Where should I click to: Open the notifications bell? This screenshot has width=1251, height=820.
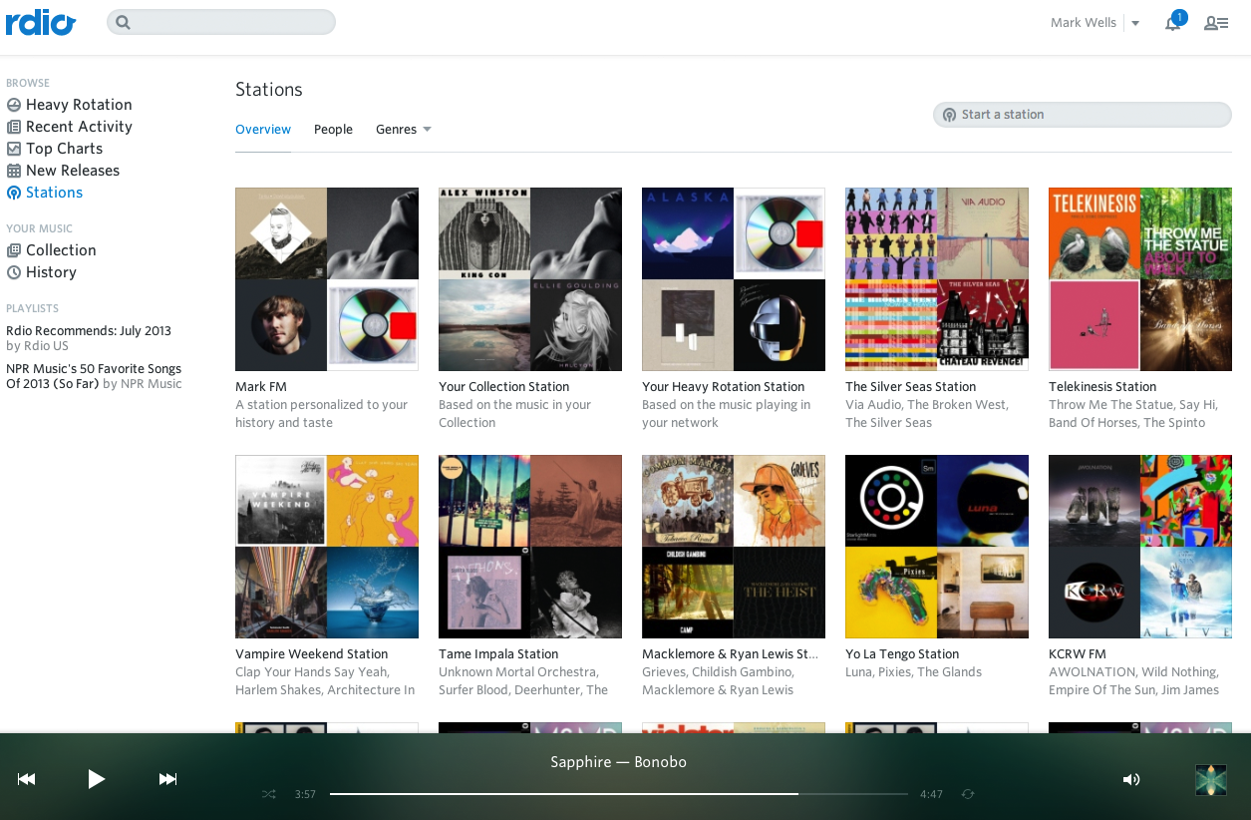pos(1173,23)
